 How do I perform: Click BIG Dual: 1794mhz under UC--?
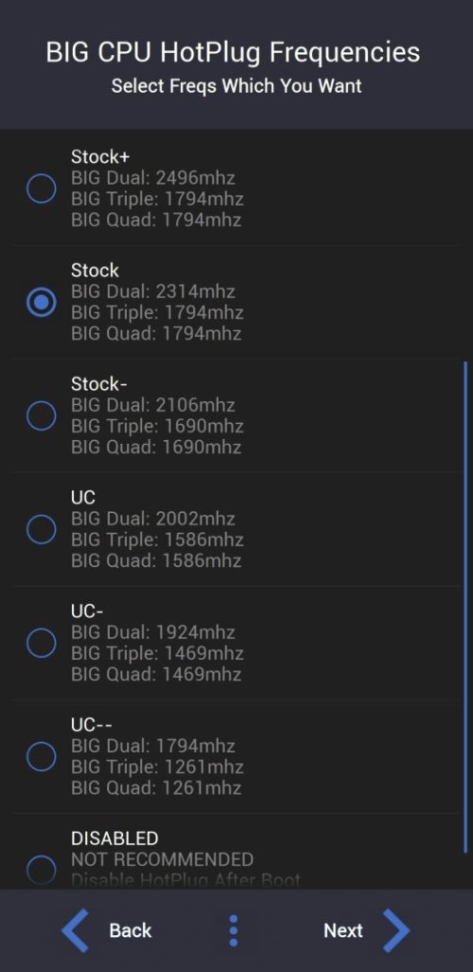point(153,746)
